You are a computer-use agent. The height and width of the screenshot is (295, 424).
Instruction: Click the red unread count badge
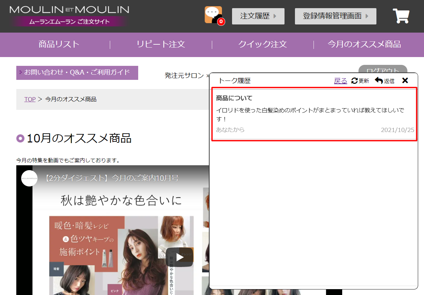(x=221, y=22)
